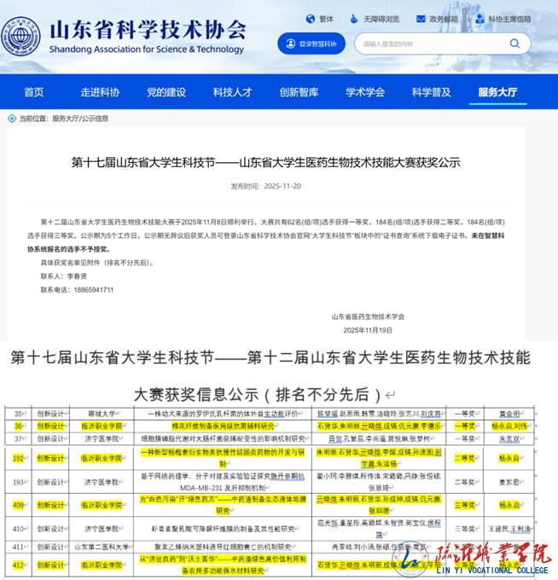Click the user icon in 登录智慧科协 button
The height and width of the screenshot is (580, 558).
click(291, 43)
